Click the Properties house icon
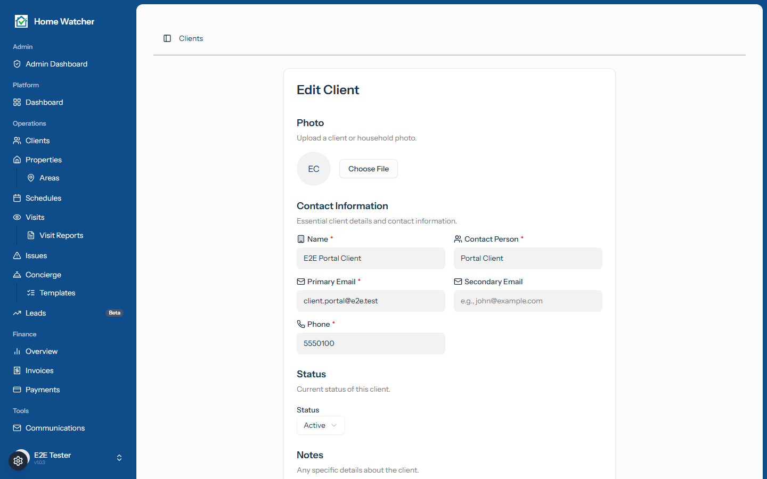 (17, 160)
